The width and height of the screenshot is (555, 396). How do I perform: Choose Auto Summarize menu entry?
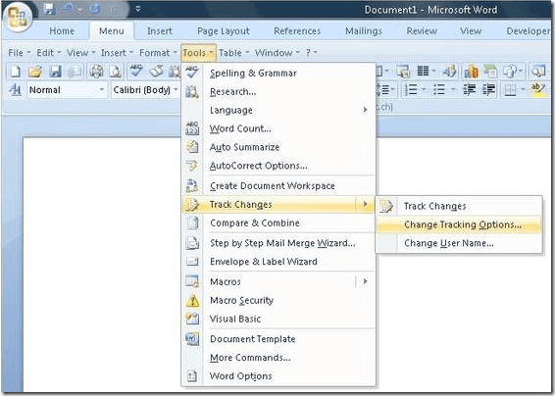pyautogui.click(x=278, y=147)
